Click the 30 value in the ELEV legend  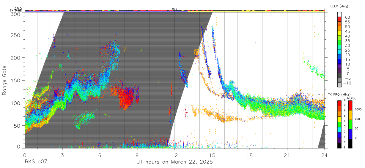coord(347,46)
